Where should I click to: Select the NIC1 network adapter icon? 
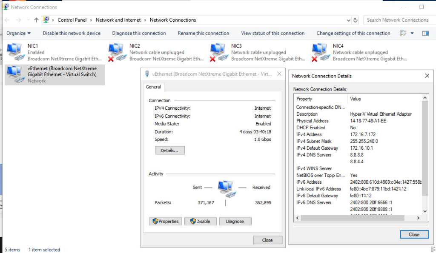point(14,51)
